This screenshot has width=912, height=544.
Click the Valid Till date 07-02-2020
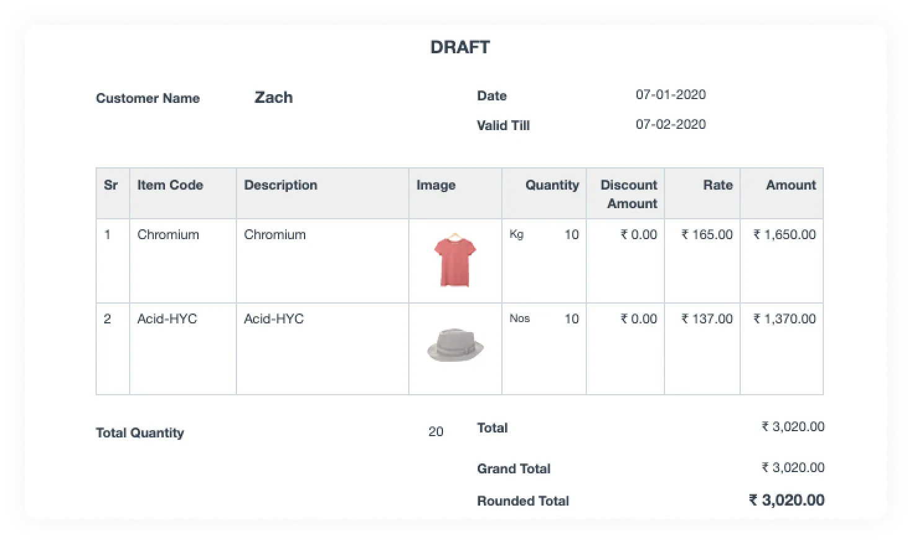(x=671, y=125)
